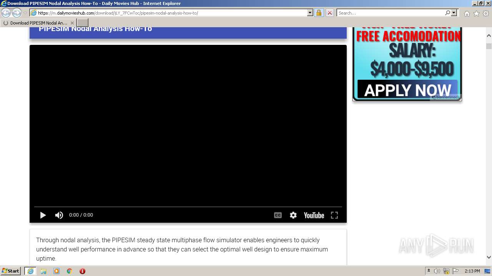
Task: Show hidden tray icons
Action: click(429, 271)
